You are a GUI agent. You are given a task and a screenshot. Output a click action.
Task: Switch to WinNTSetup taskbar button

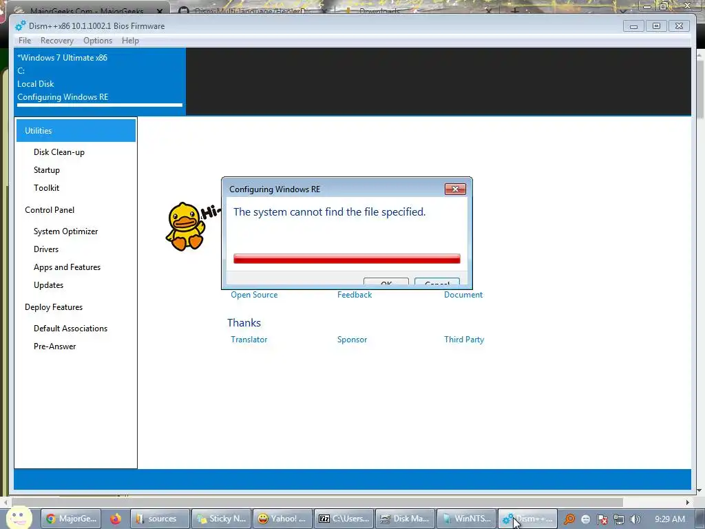tap(466, 519)
